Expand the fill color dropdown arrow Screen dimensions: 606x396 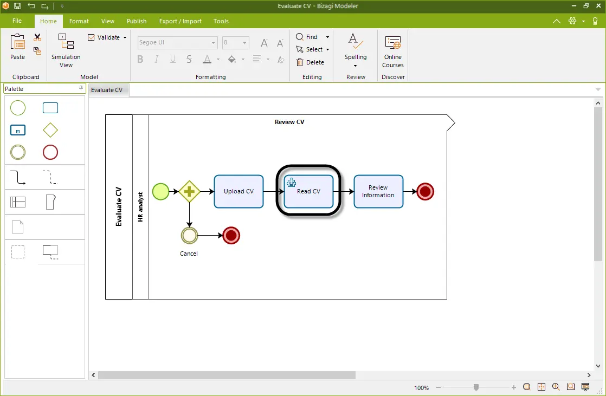point(243,59)
